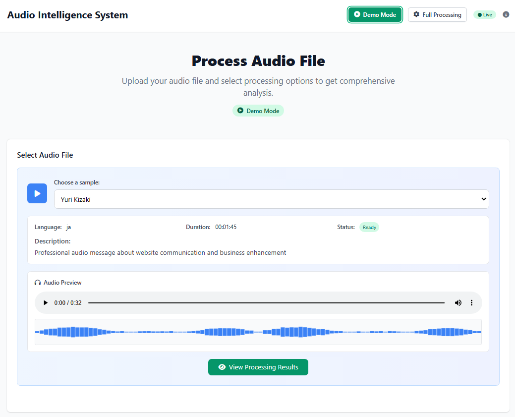Image resolution: width=515 pixels, height=417 pixels.
Task: Click the gear icon on Full Processing
Action: [x=416, y=15]
